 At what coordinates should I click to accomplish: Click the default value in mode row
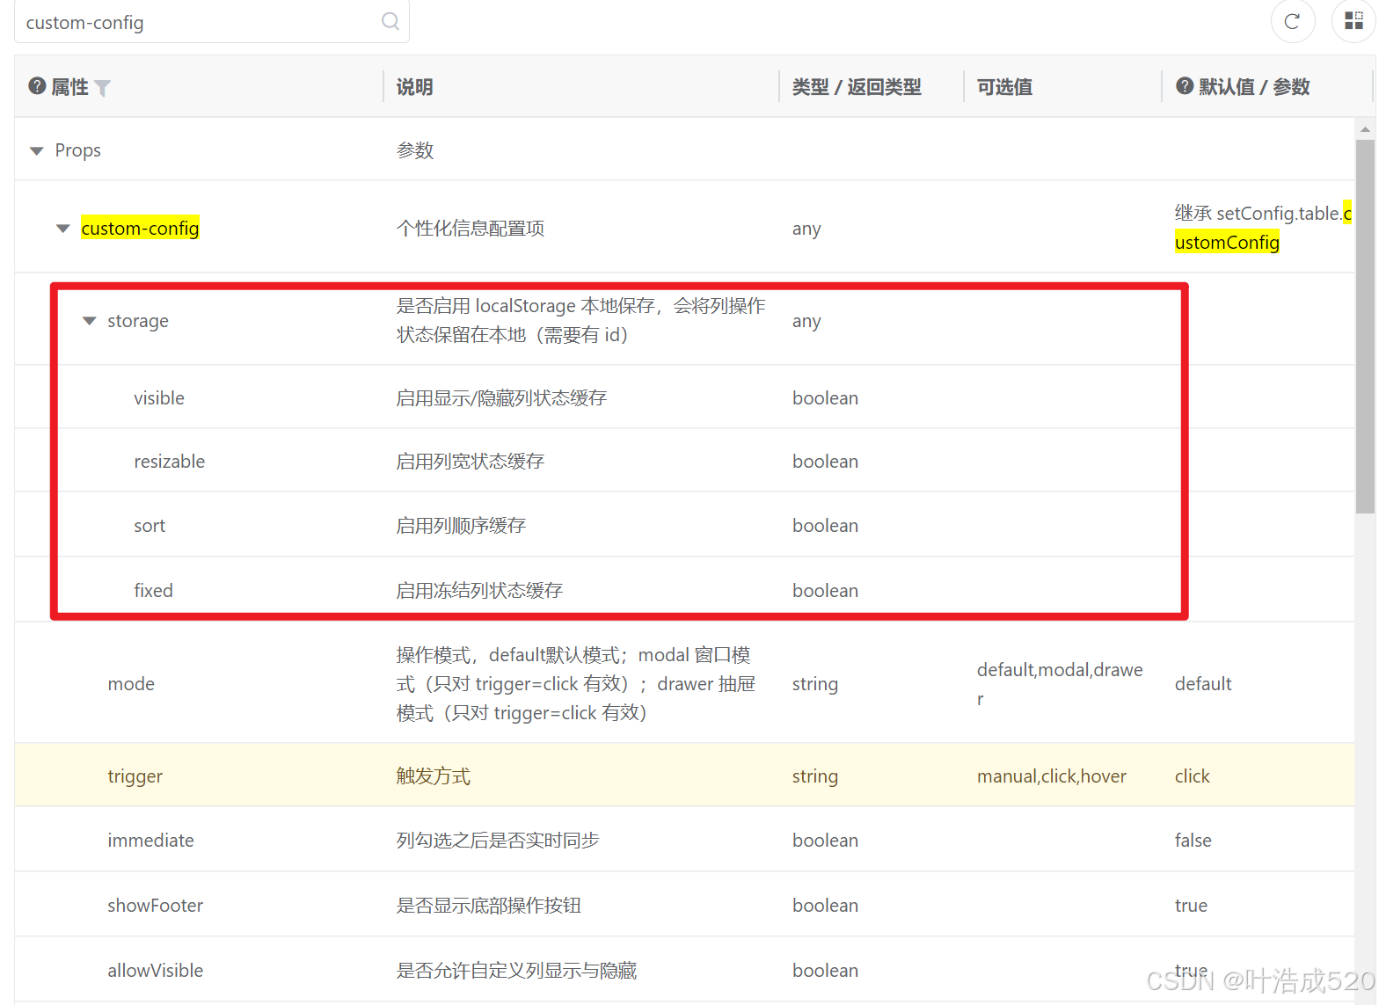pyautogui.click(x=1203, y=684)
